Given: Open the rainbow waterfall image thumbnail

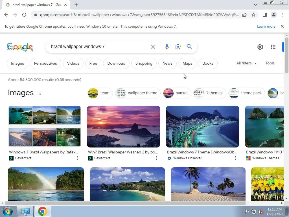Looking at the screenshot, I should 46,184.
